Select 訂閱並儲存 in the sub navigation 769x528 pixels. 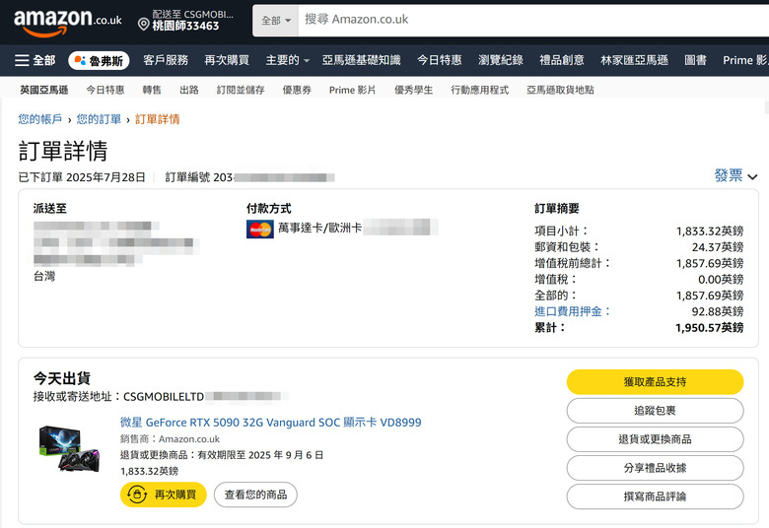pyautogui.click(x=241, y=91)
